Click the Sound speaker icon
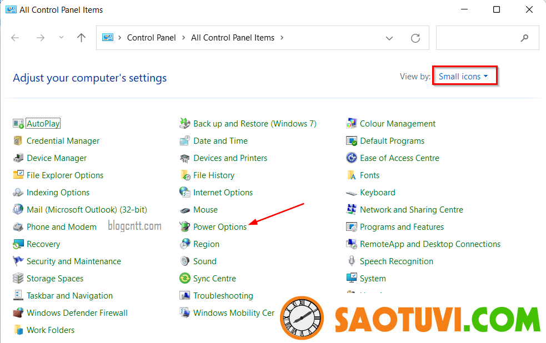The image size is (546, 343). point(185,261)
